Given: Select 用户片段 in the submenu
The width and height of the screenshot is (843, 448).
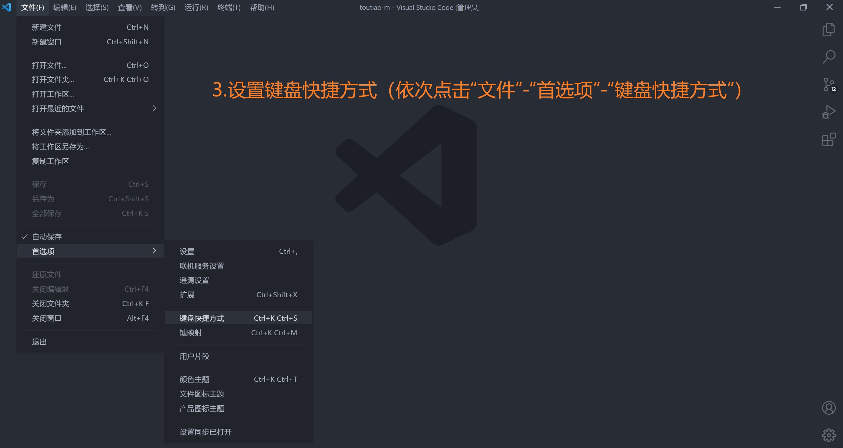Looking at the screenshot, I should (194, 356).
